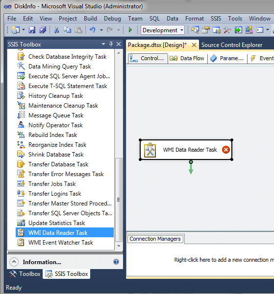Click the Save All toolbar icon
Screen dimensions: 274x294
43,30
